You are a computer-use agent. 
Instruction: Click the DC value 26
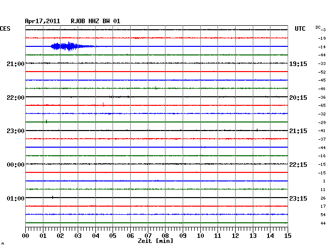pos(323,198)
